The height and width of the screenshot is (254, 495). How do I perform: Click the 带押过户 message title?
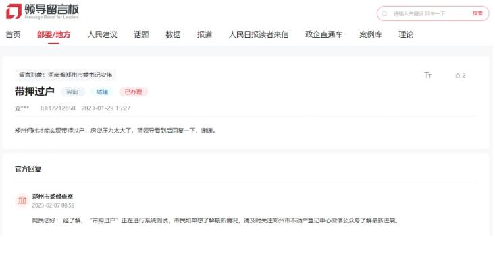34,92
